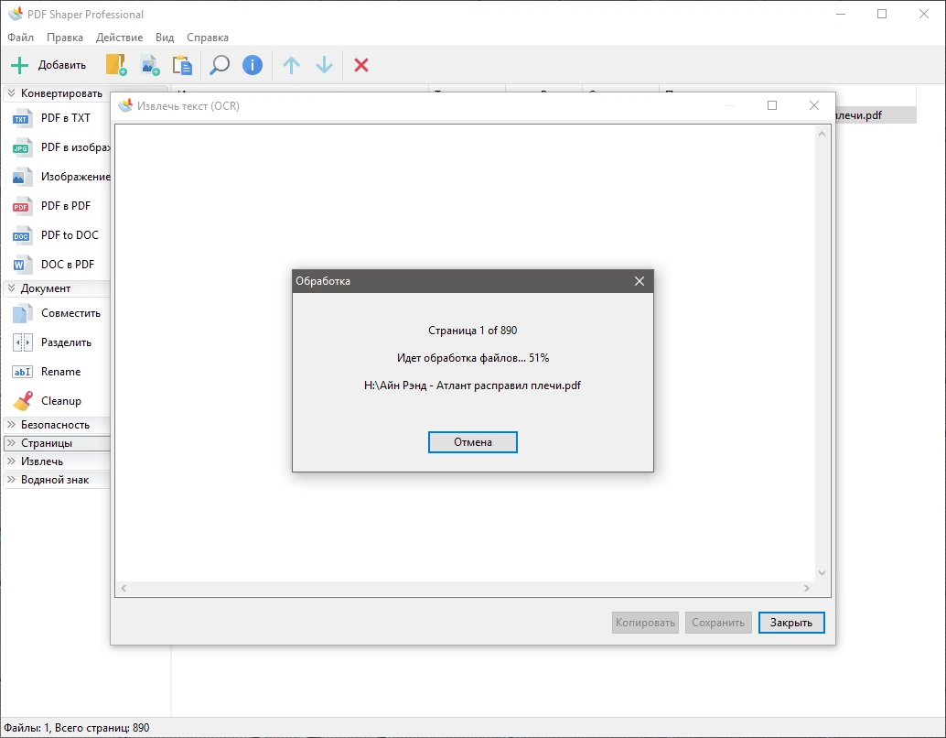This screenshot has width=946, height=738.
Task: Expand the Страницы section
Action: [x=12, y=442]
